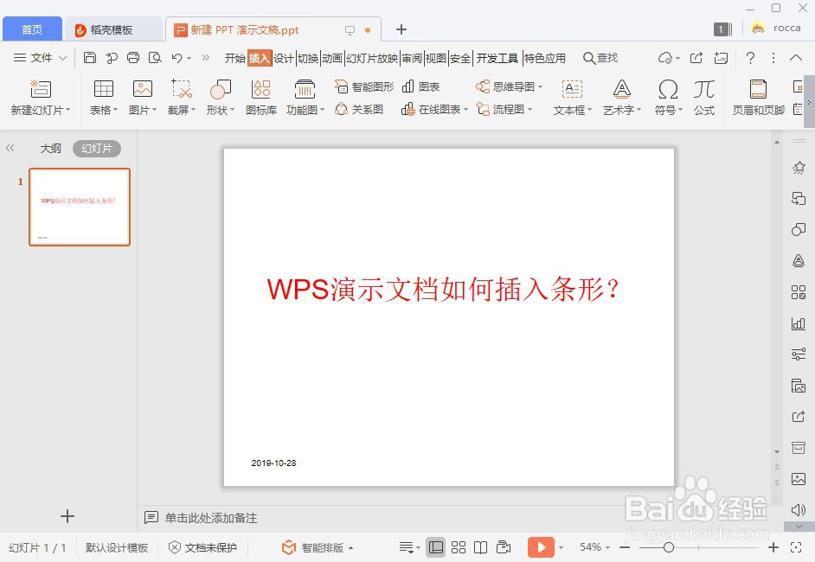Switch to slide sorter view

(x=458, y=547)
